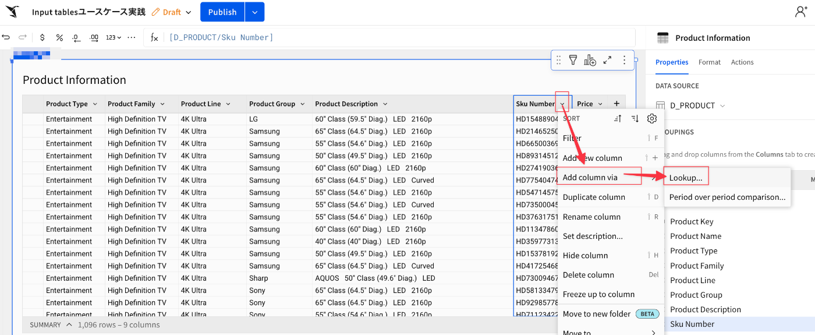Select Hide column

pos(611,255)
